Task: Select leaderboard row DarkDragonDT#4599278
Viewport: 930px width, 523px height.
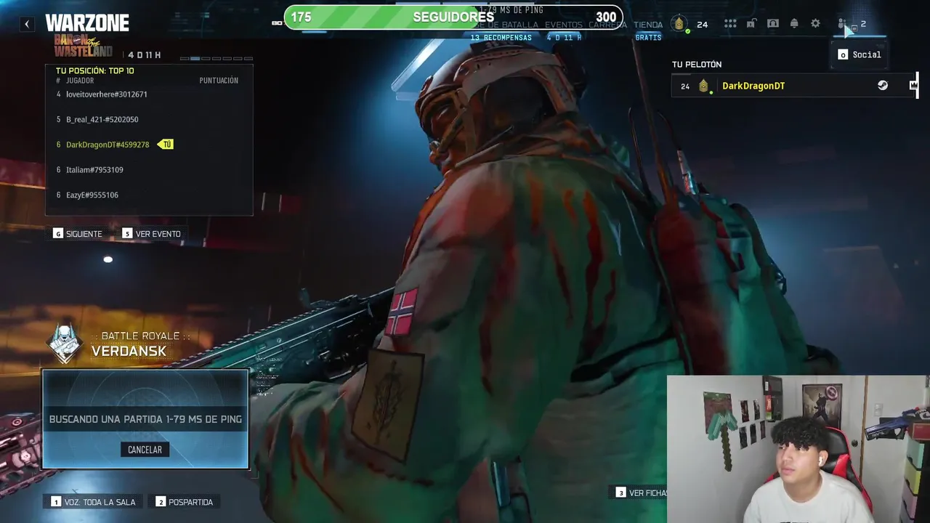Action: point(149,145)
